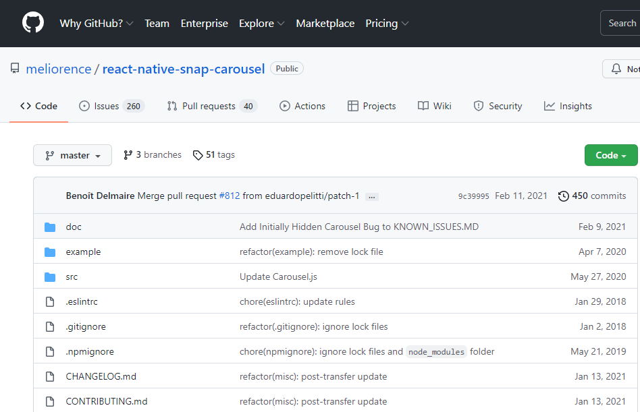Open the Security tab
The width and height of the screenshot is (640, 412).
(498, 106)
